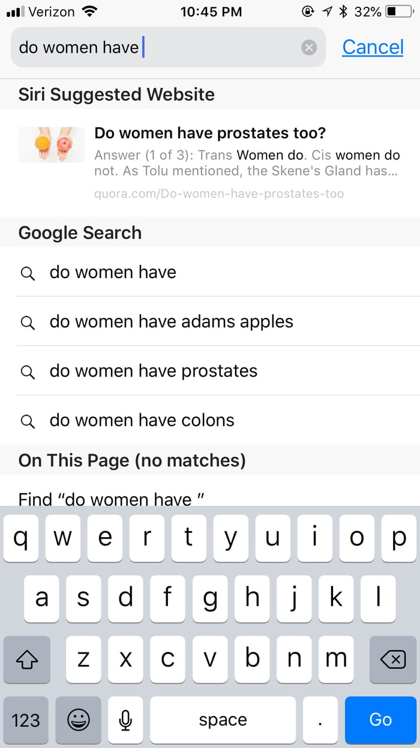Image resolution: width=420 pixels, height=748 pixels.
Task: Choose 'do women have prostates' suggestion
Action: click(153, 371)
